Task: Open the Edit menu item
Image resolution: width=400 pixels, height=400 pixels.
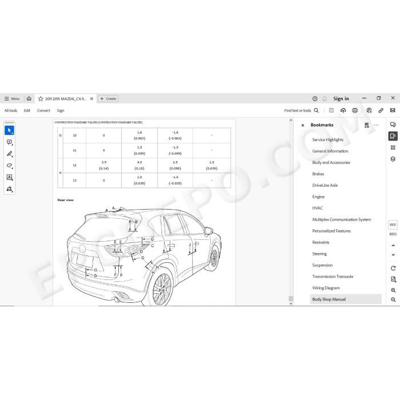Action: point(27,110)
